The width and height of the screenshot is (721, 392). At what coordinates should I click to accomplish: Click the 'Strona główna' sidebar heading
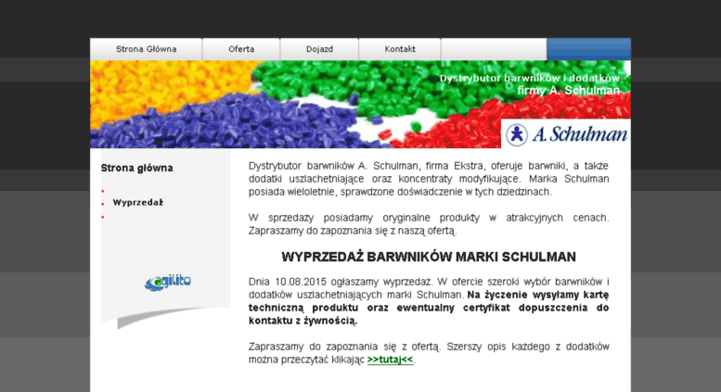pyautogui.click(x=137, y=168)
